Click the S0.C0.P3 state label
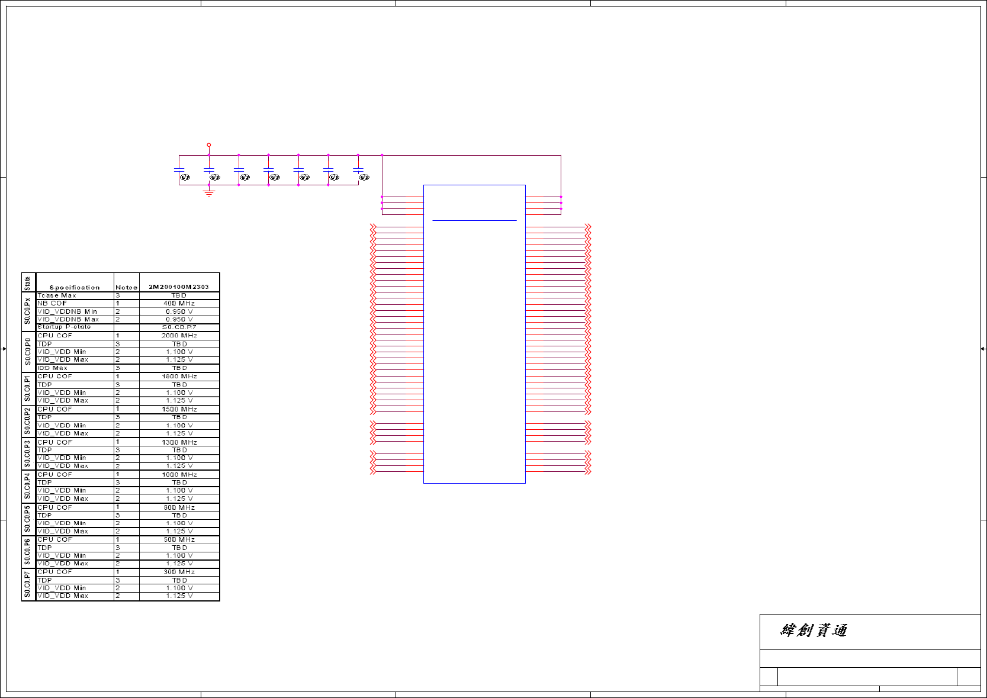Viewport: 987px width, 698px height. pos(28,454)
